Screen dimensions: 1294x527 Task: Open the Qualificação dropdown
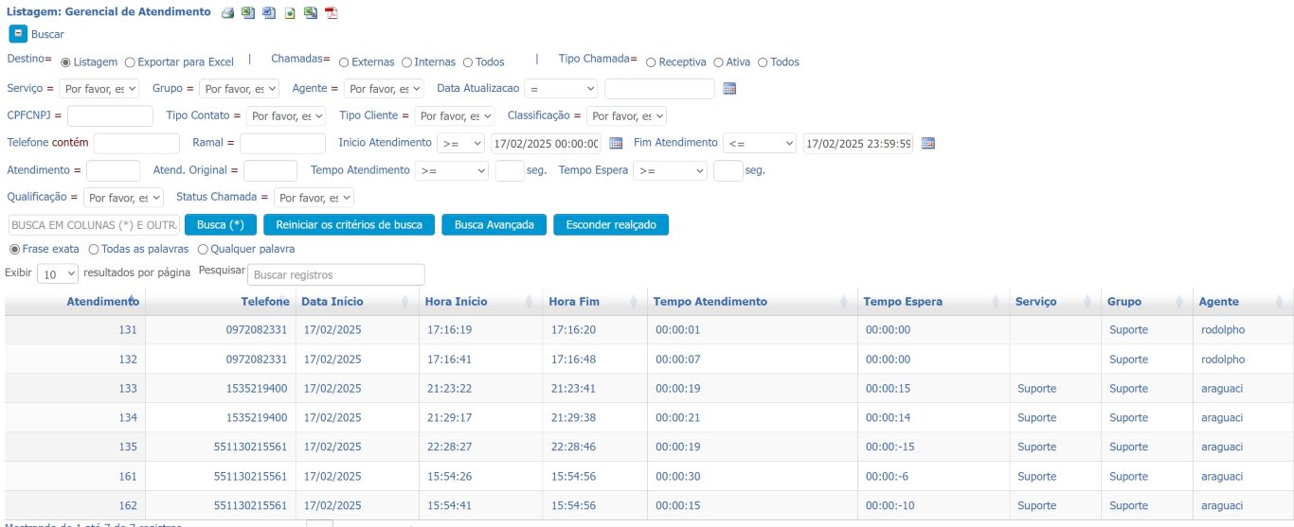[123, 199]
